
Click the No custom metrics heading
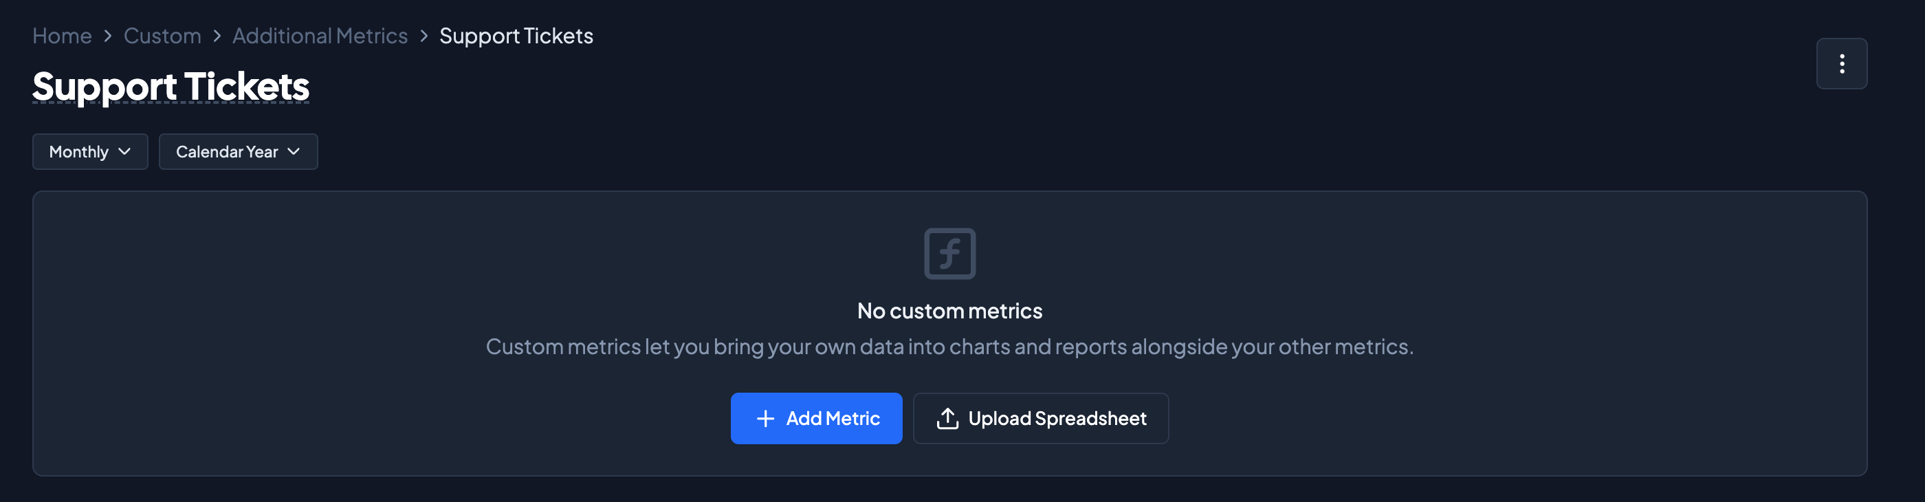(949, 311)
